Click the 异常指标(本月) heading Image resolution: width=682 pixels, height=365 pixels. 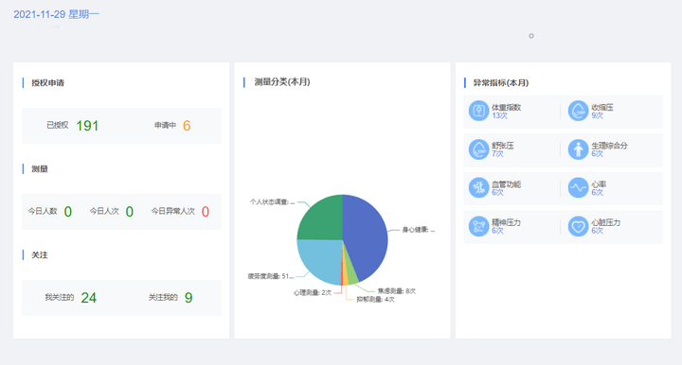coord(501,83)
